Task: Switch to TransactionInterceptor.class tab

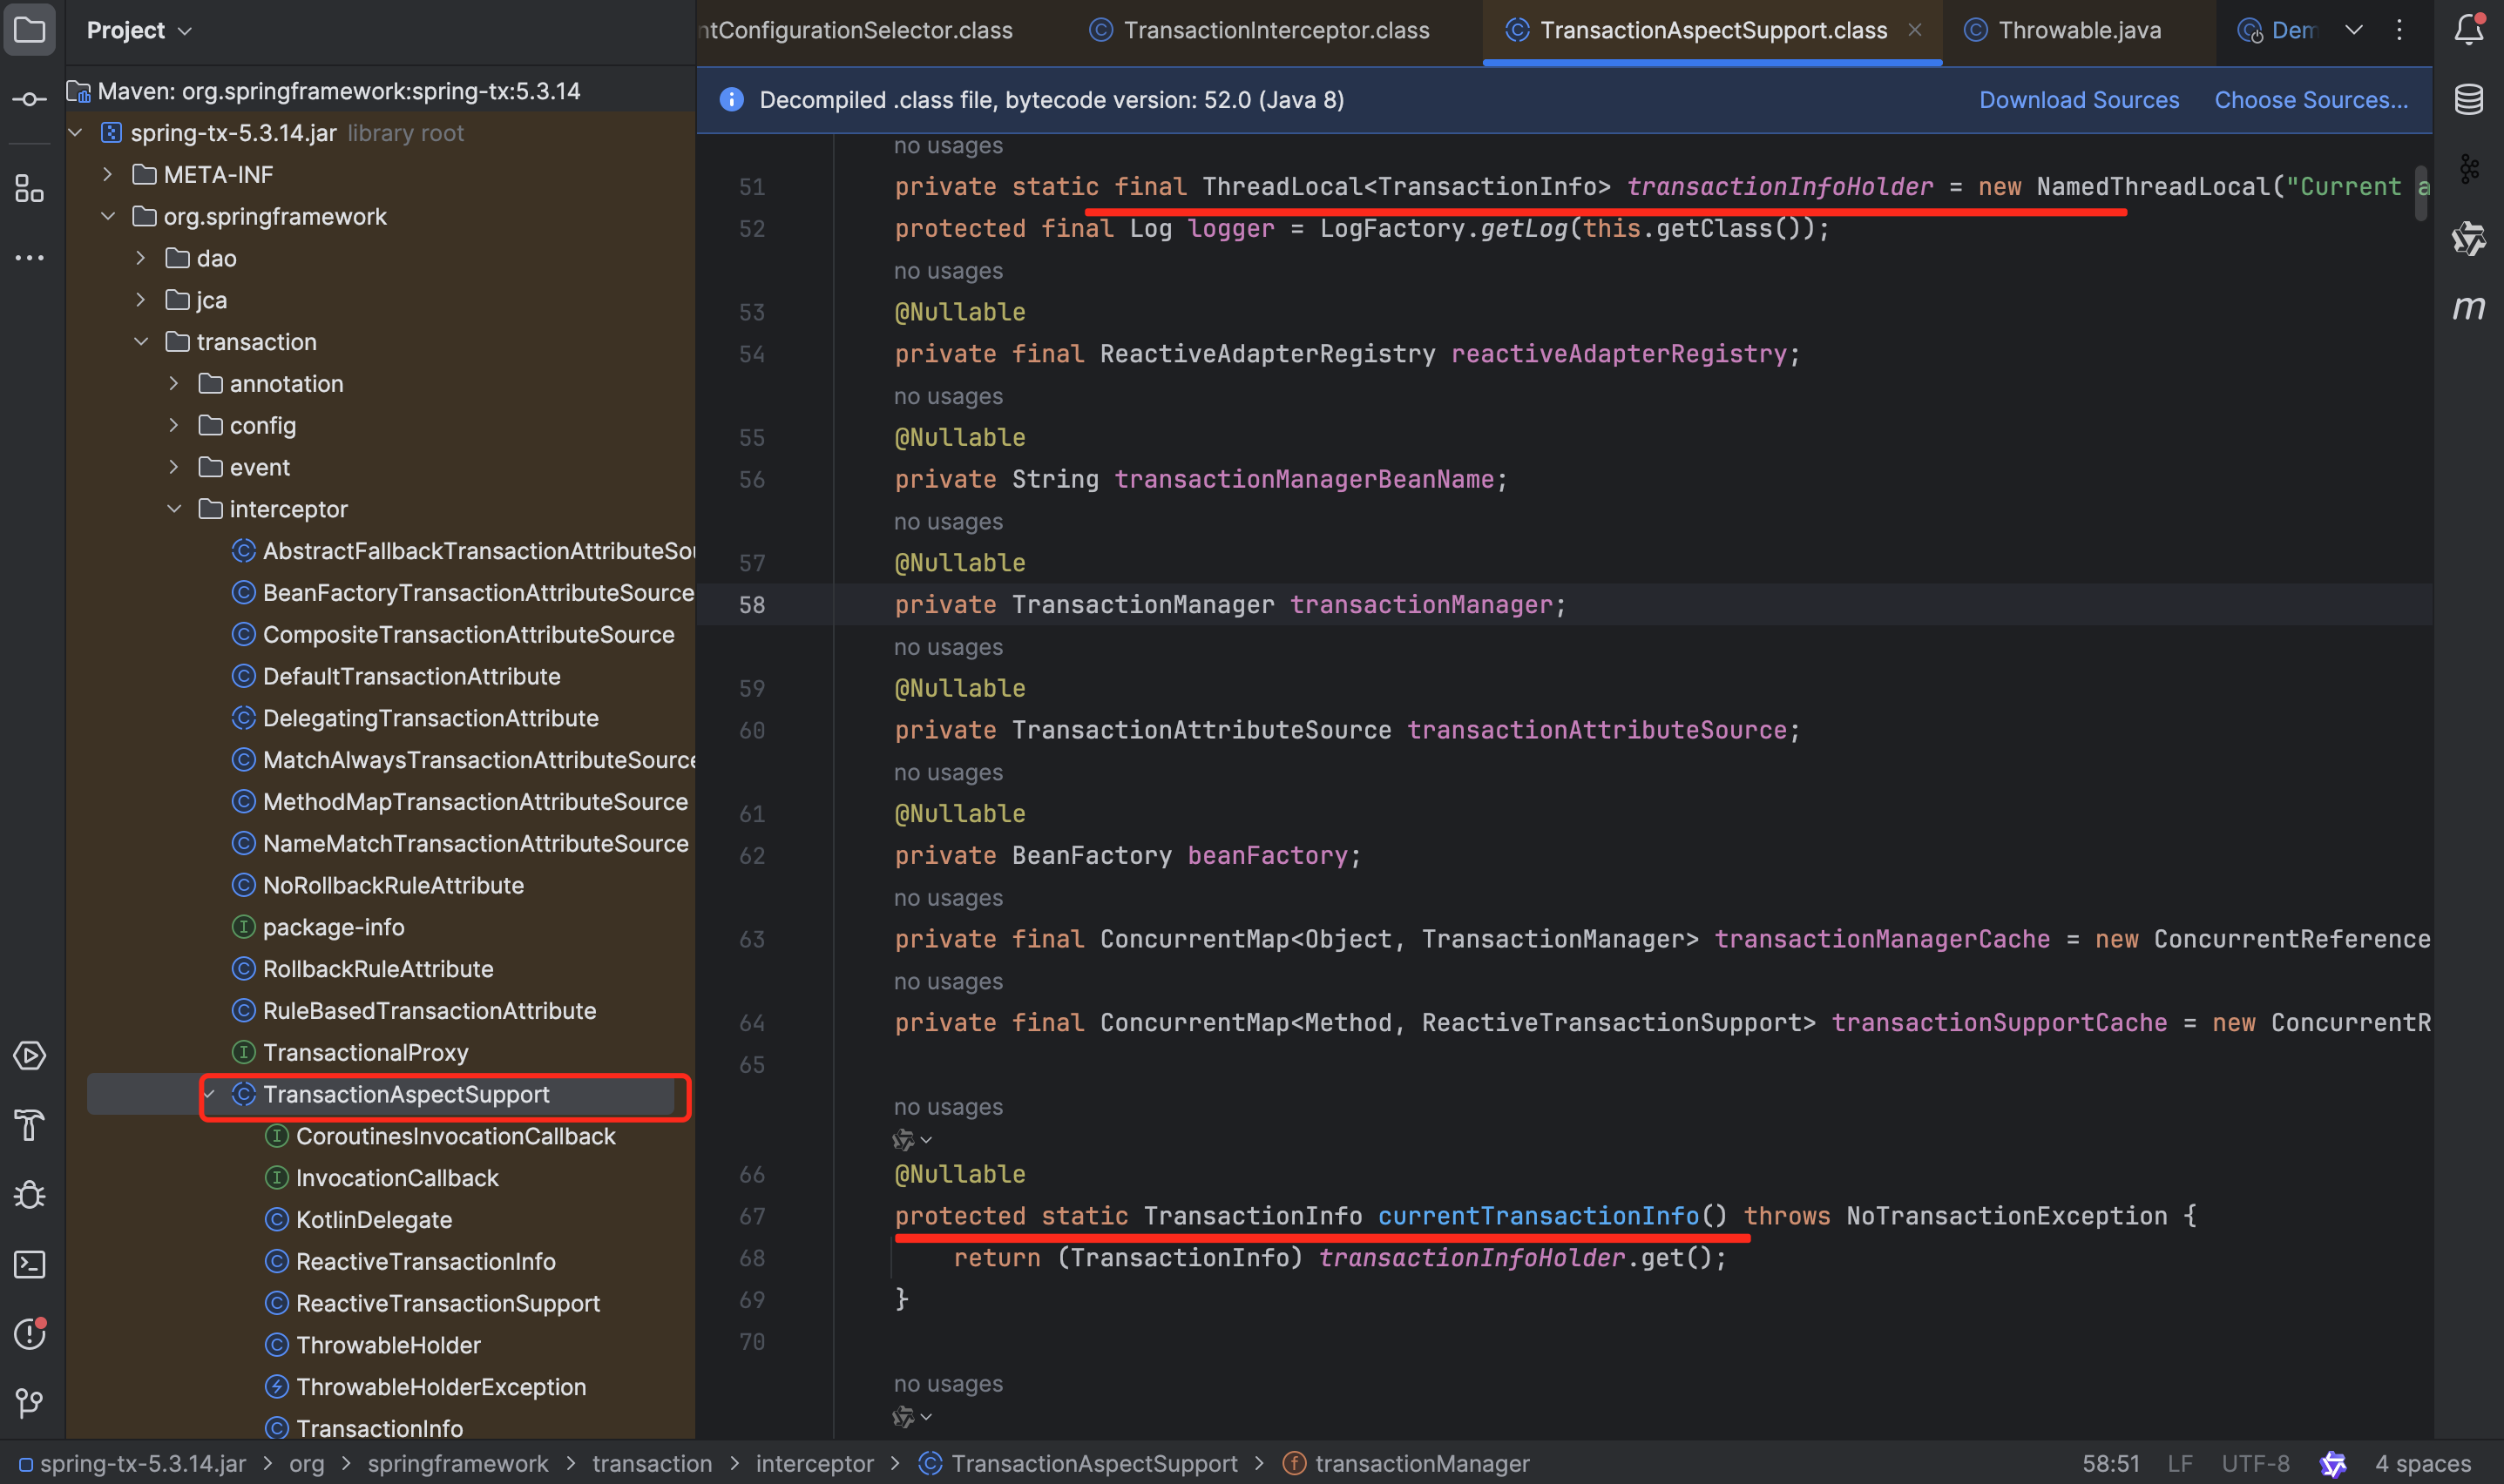Action: point(1276,30)
